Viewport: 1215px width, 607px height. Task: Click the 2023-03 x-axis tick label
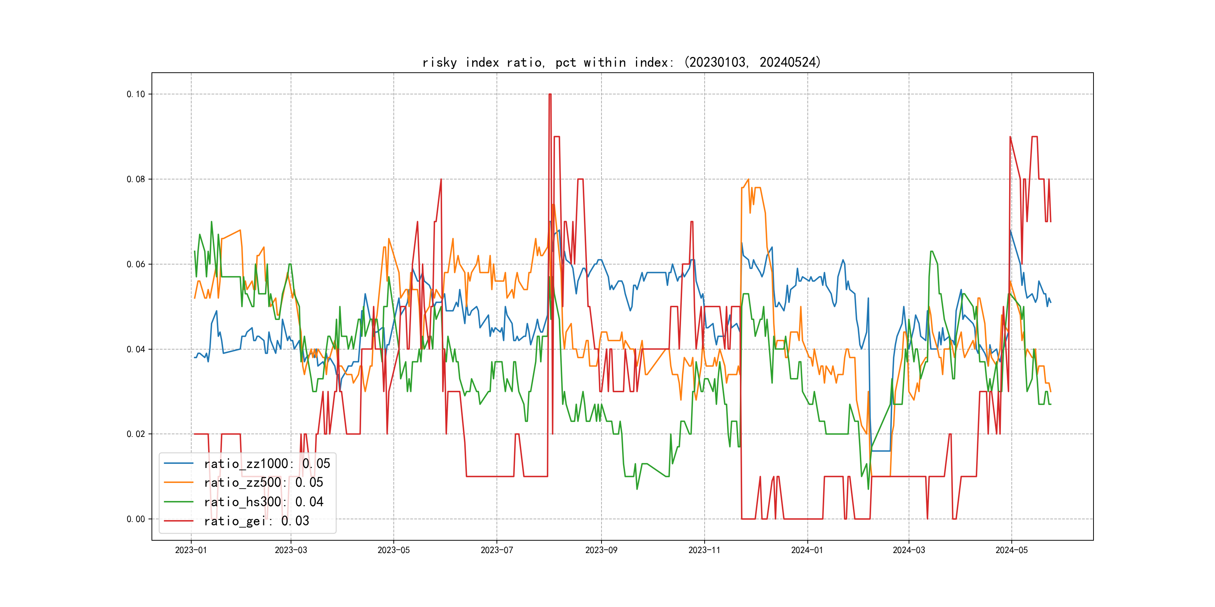tap(291, 550)
